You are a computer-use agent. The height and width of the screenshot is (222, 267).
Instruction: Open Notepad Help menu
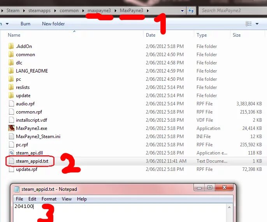click(x=82, y=199)
